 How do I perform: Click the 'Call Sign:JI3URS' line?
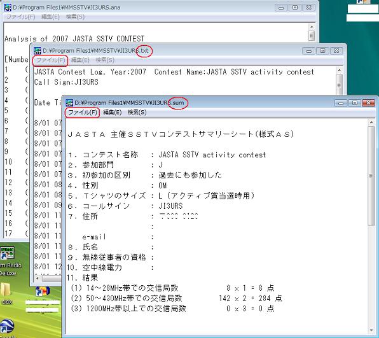coord(66,82)
